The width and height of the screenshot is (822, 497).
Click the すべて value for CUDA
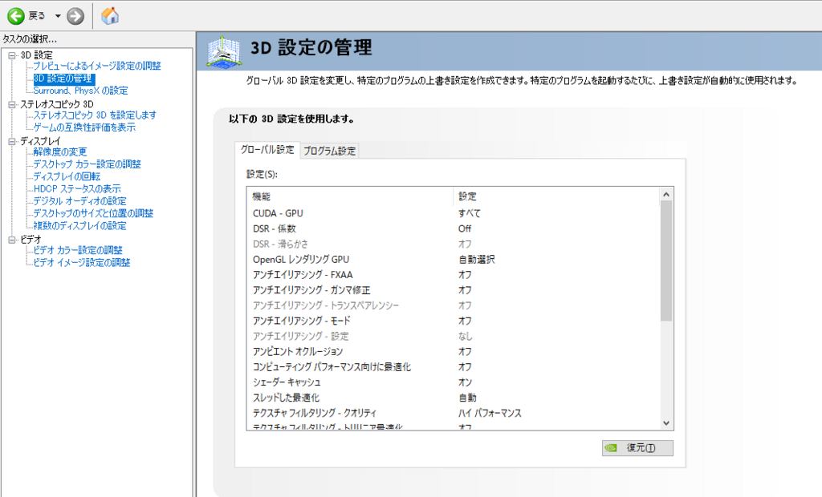469,214
